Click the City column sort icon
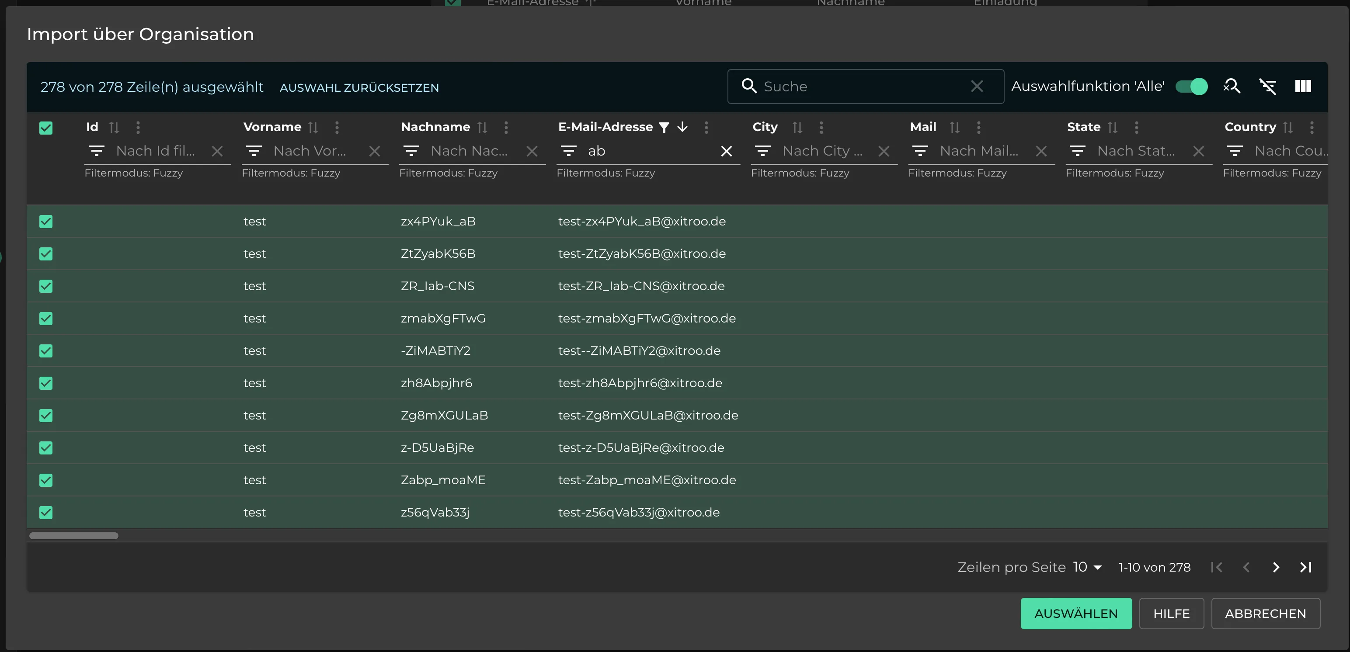The width and height of the screenshot is (1350, 652). tap(797, 126)
